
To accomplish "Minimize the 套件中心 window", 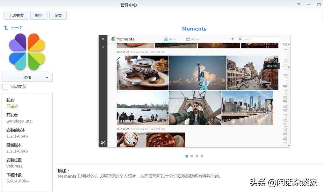I will tap(309, 4).
